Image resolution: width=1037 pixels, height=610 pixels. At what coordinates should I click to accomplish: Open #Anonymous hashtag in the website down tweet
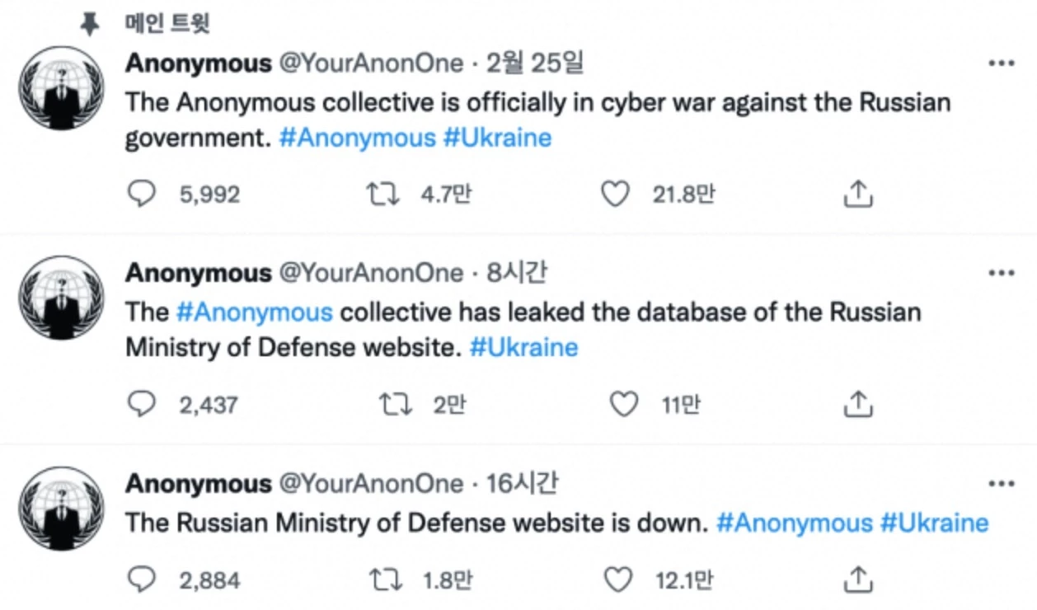[794, 523]
